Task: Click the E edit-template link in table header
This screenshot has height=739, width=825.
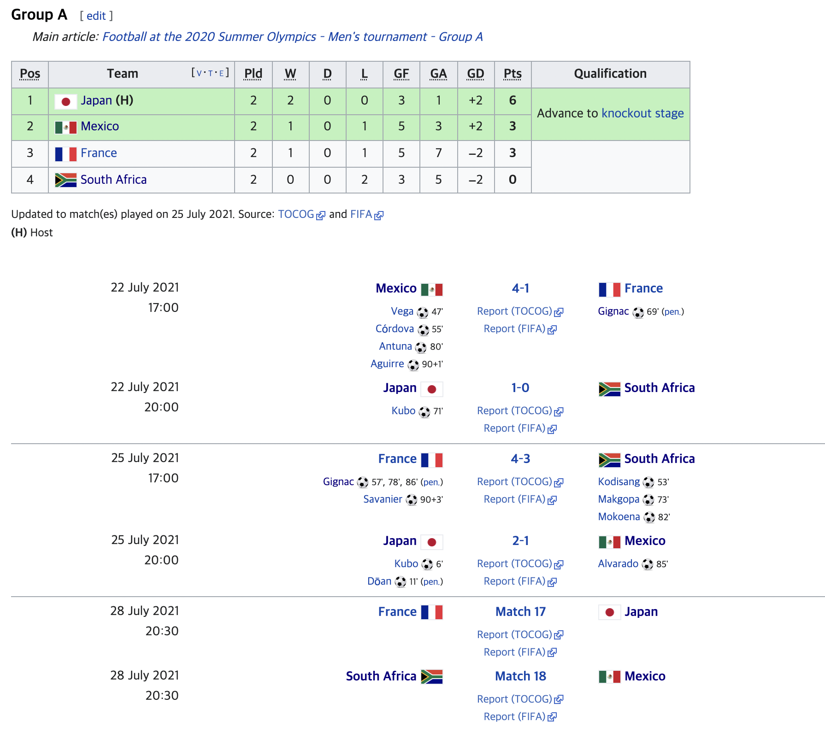Action: pyautogui.click(x=221, y=73)
